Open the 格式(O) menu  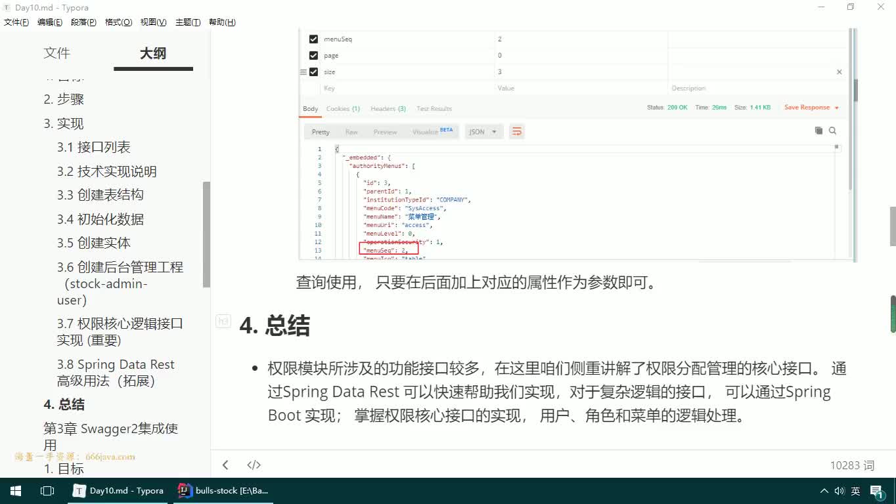pyautogui.click(x=118, y=22)
